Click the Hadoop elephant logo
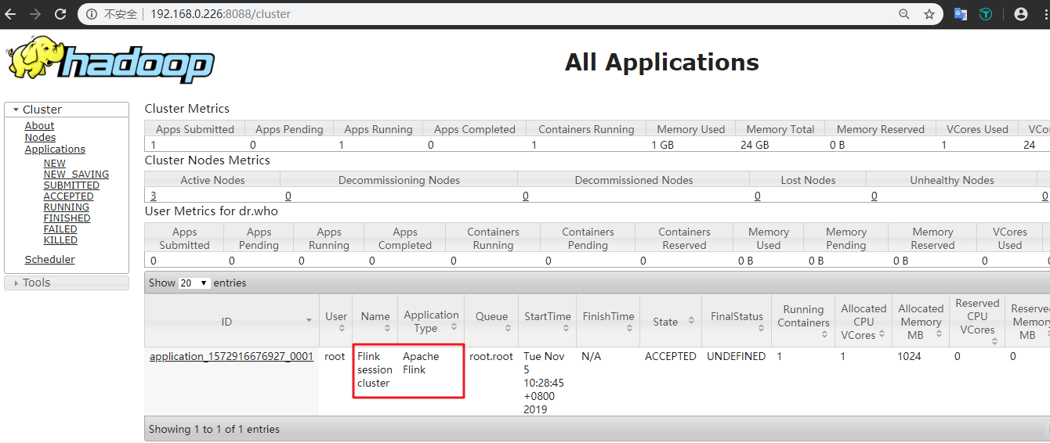This screenshot has height=443, width=1050. coord(110,61)
